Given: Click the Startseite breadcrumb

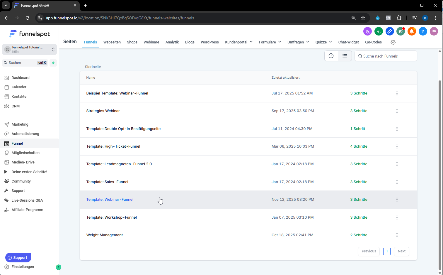Looking at the screenshot, I should 93,67.
